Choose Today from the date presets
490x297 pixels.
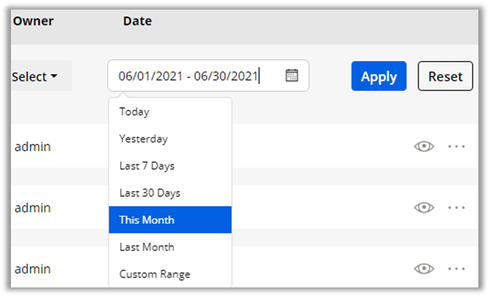(134, 112)
